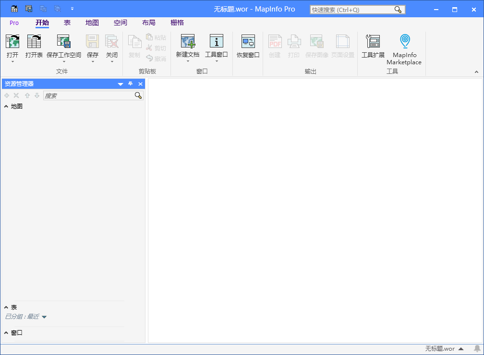The height and width of the screenshot is (355, 484).
Task: Expand the 保存 dropdown arrow
Action: [93, 62]
